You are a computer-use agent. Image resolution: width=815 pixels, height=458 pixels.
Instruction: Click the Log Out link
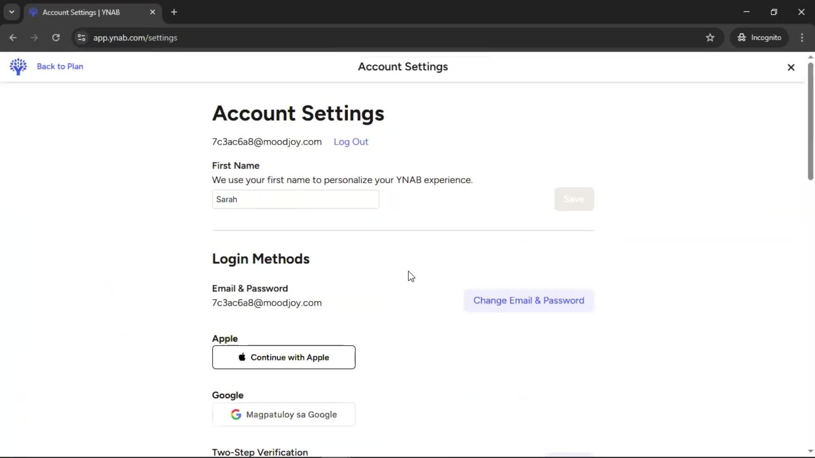pyautogui.click(x=351, y=142)
